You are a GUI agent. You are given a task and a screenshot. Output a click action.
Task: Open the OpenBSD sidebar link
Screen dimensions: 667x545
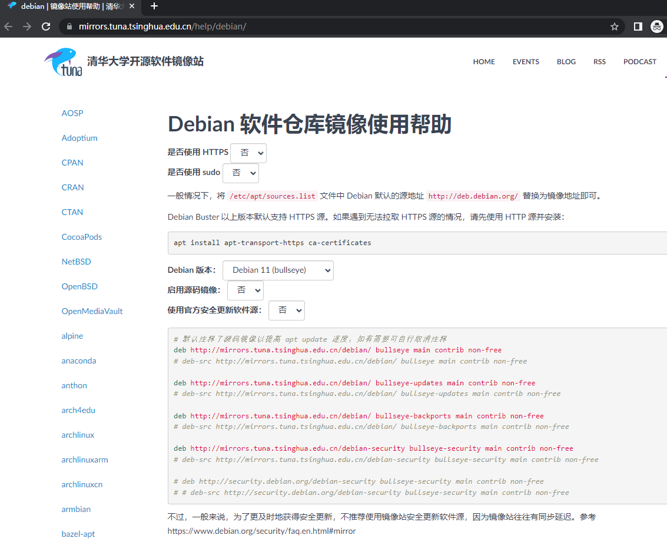79,286
